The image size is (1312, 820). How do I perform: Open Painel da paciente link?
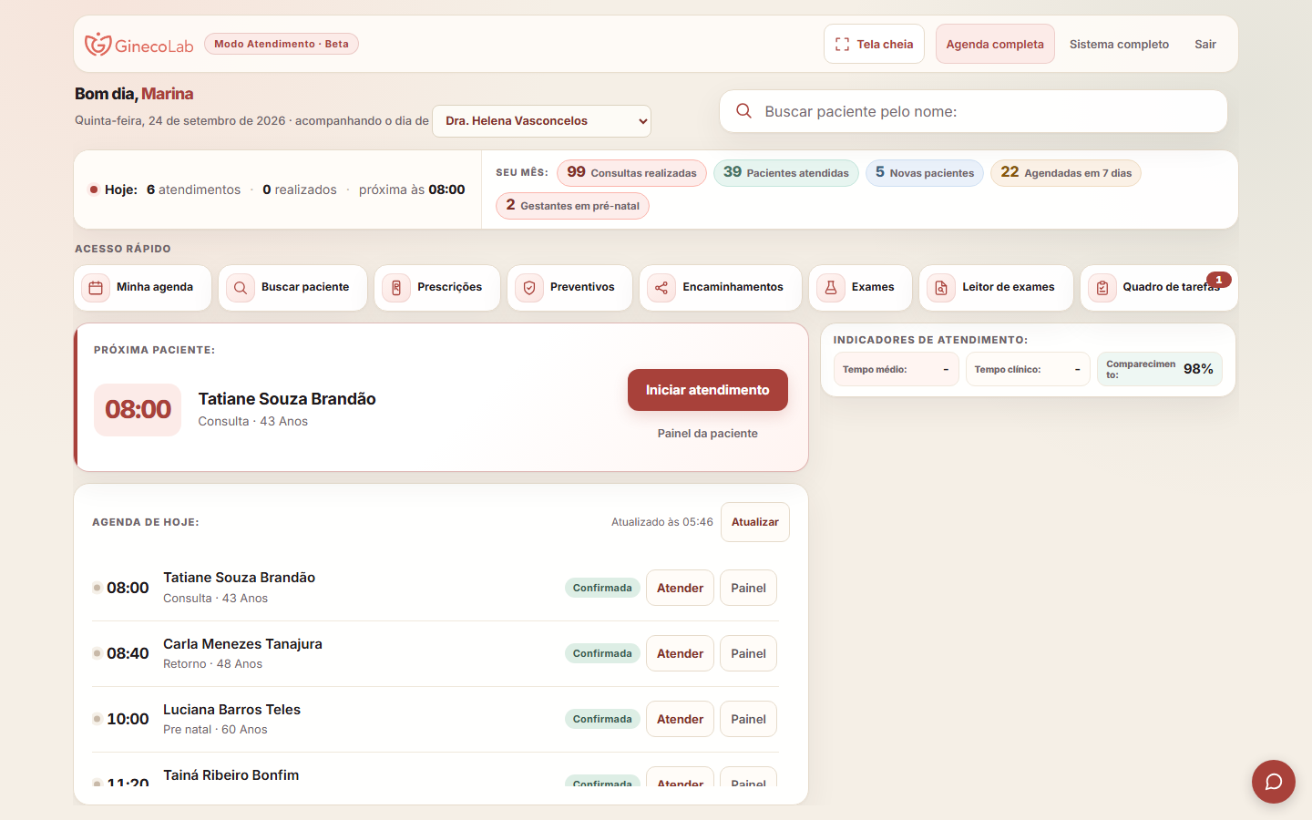pos(708,434)
